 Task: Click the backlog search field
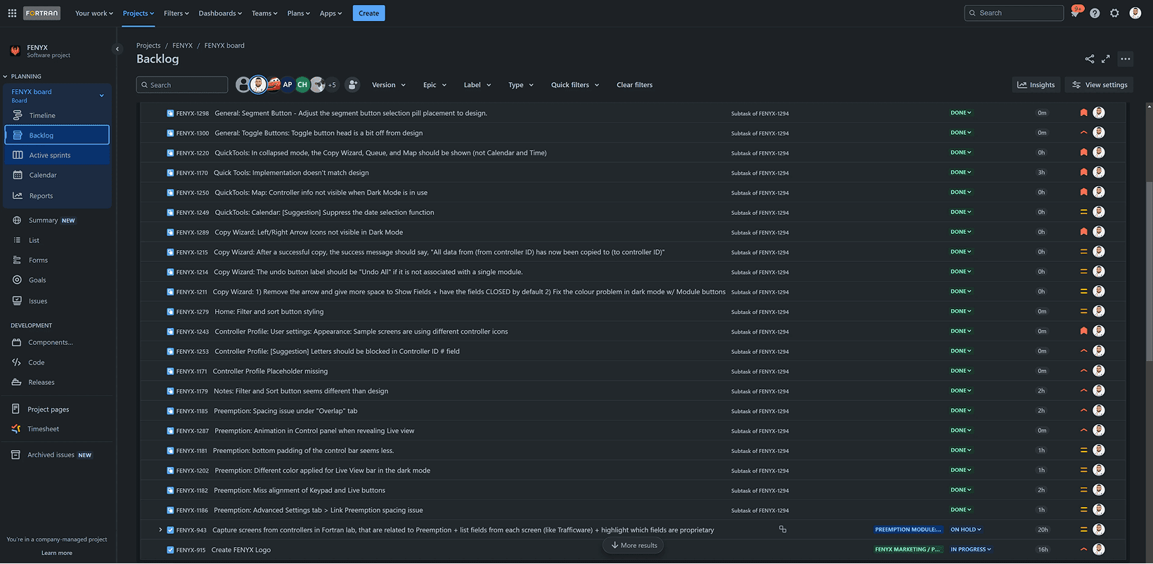pos(182,85)
